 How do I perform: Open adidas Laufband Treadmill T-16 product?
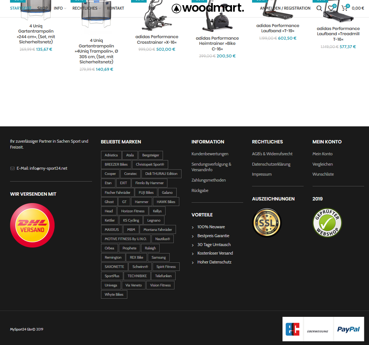pos(338,34)
